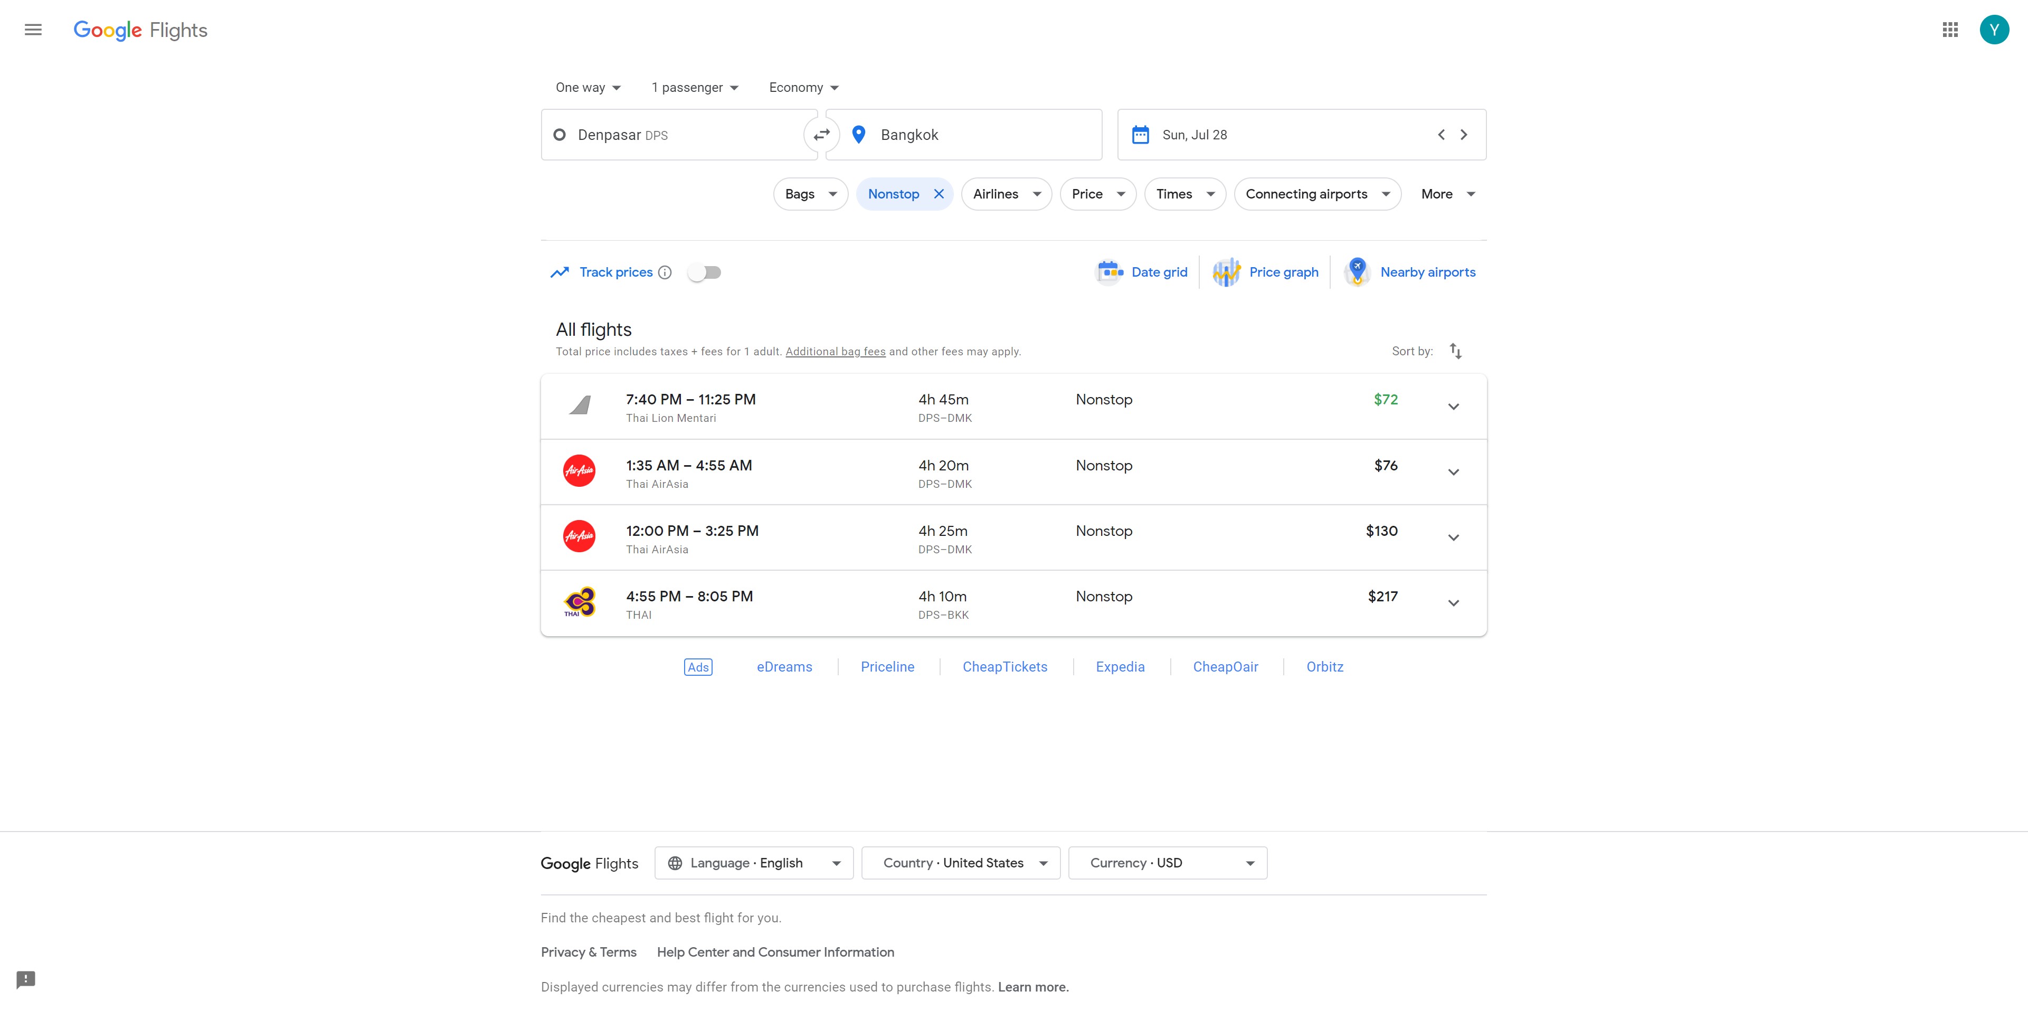Click the Google Flights logo

coord(140,30)
